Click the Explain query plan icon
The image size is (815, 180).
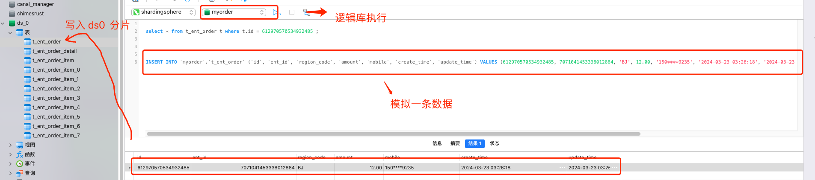point(306,12)
